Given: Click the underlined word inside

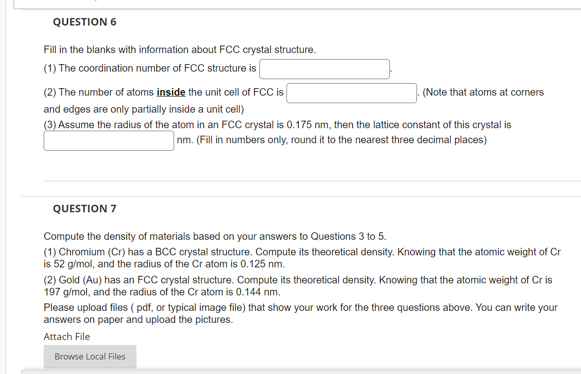Looking at the screenshot, I should pyautogui.click(x=171, y=92).
